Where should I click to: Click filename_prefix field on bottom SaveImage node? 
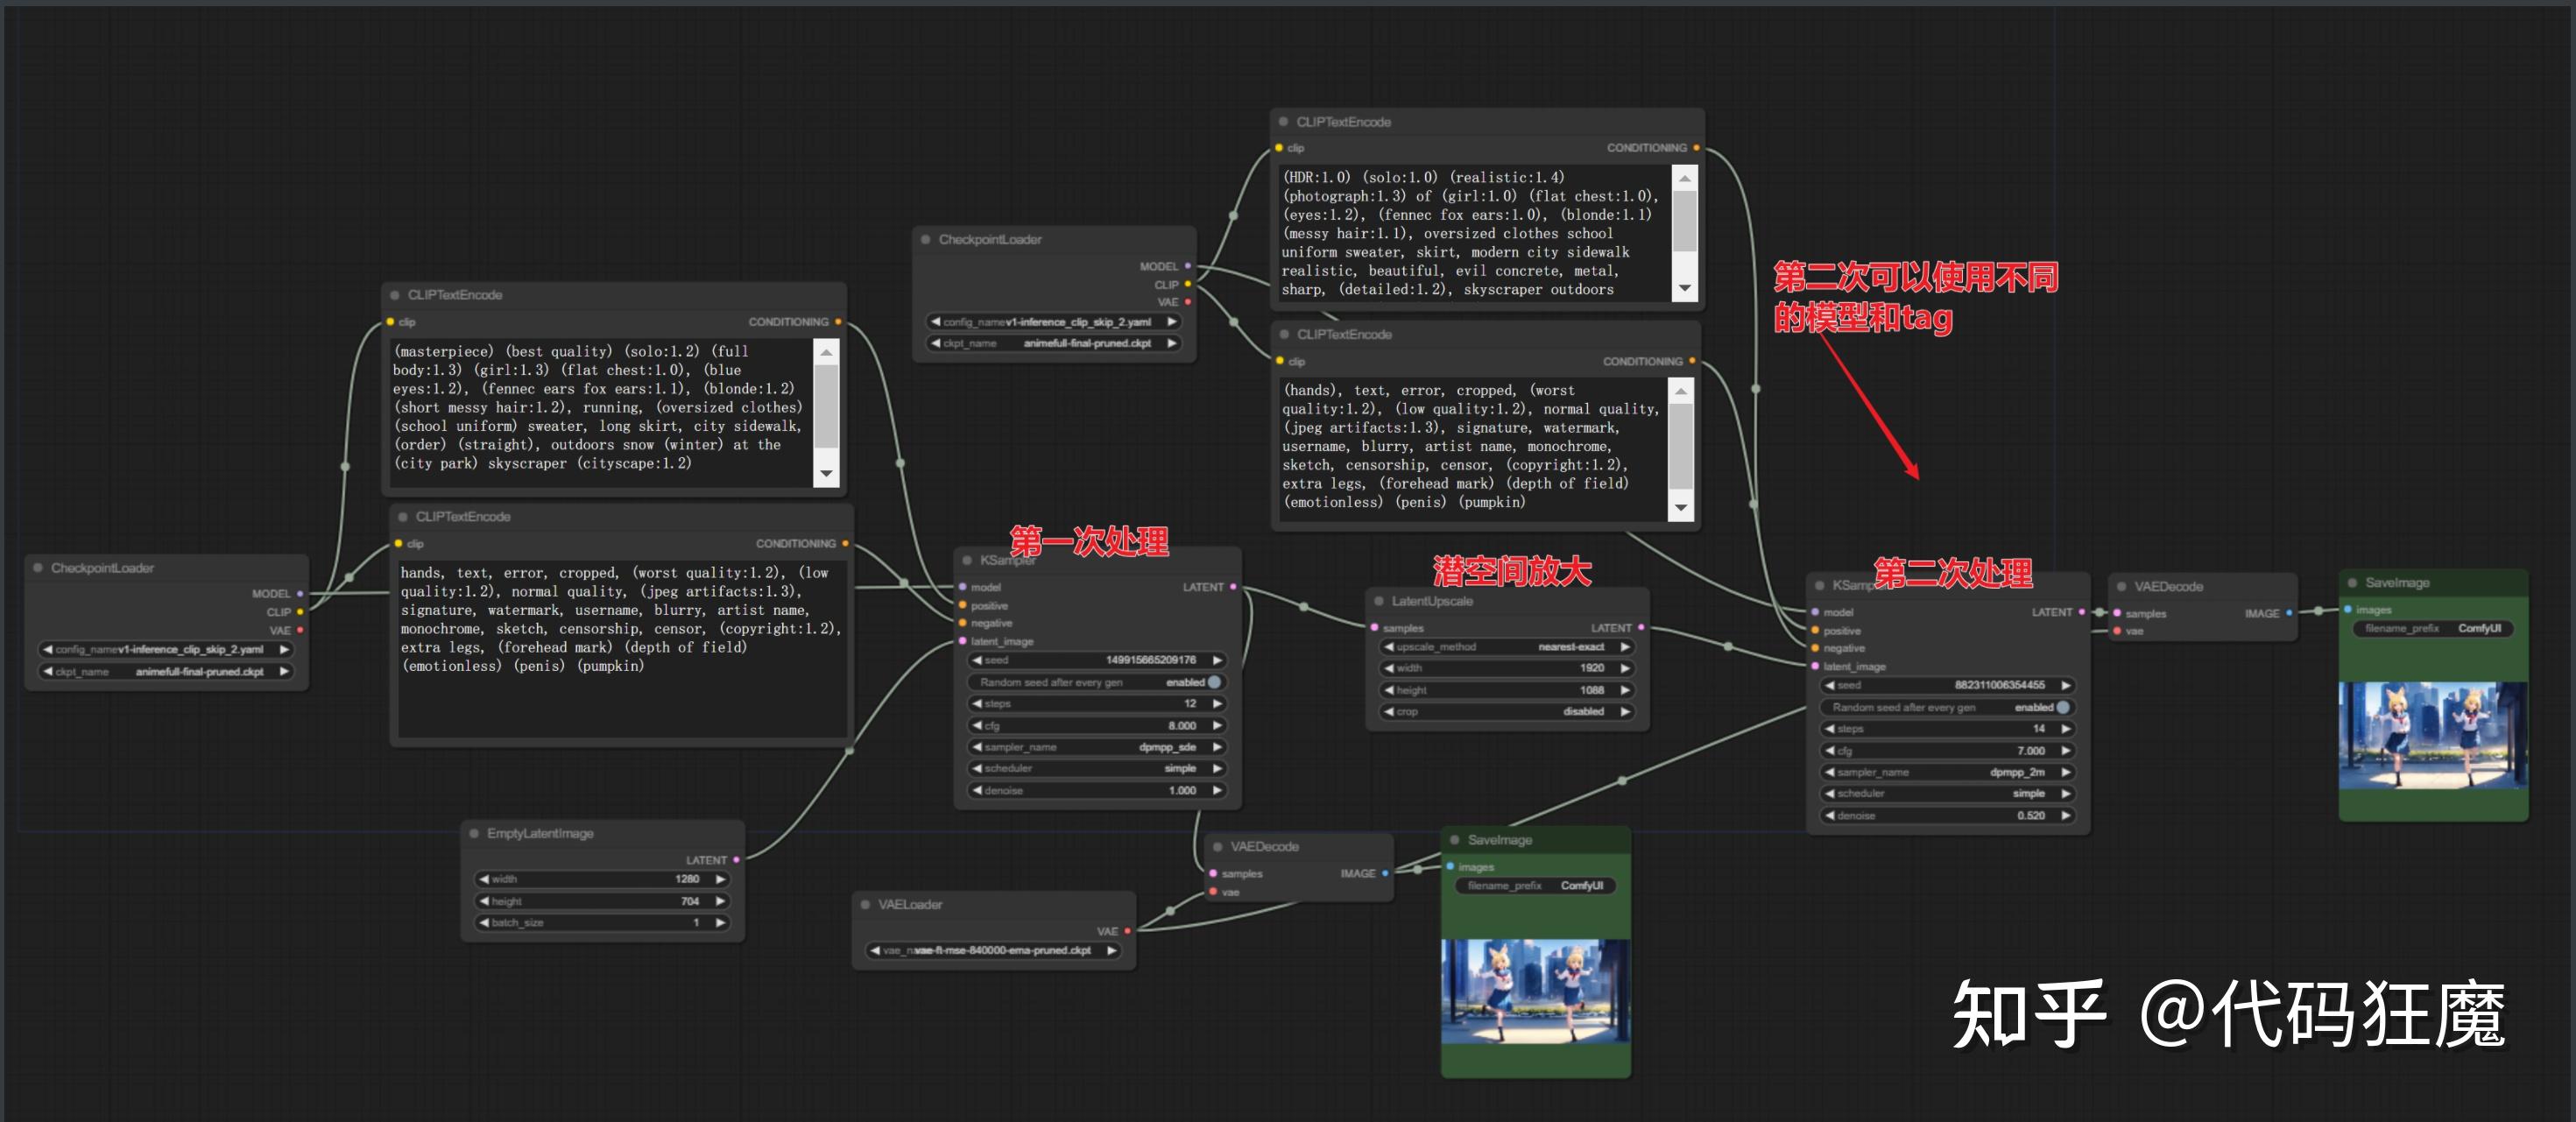1535,886
